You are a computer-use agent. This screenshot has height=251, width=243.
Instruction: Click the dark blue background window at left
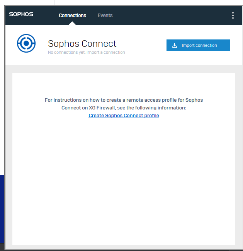2,209
